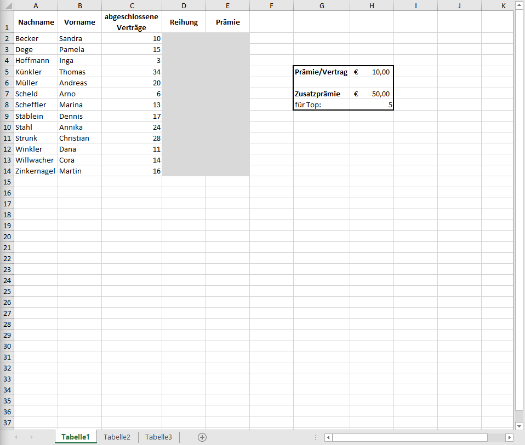Viewport: 525px width, 445px height.
Task: Select the Reihung column header cell
Action: [x=183, y=22]
